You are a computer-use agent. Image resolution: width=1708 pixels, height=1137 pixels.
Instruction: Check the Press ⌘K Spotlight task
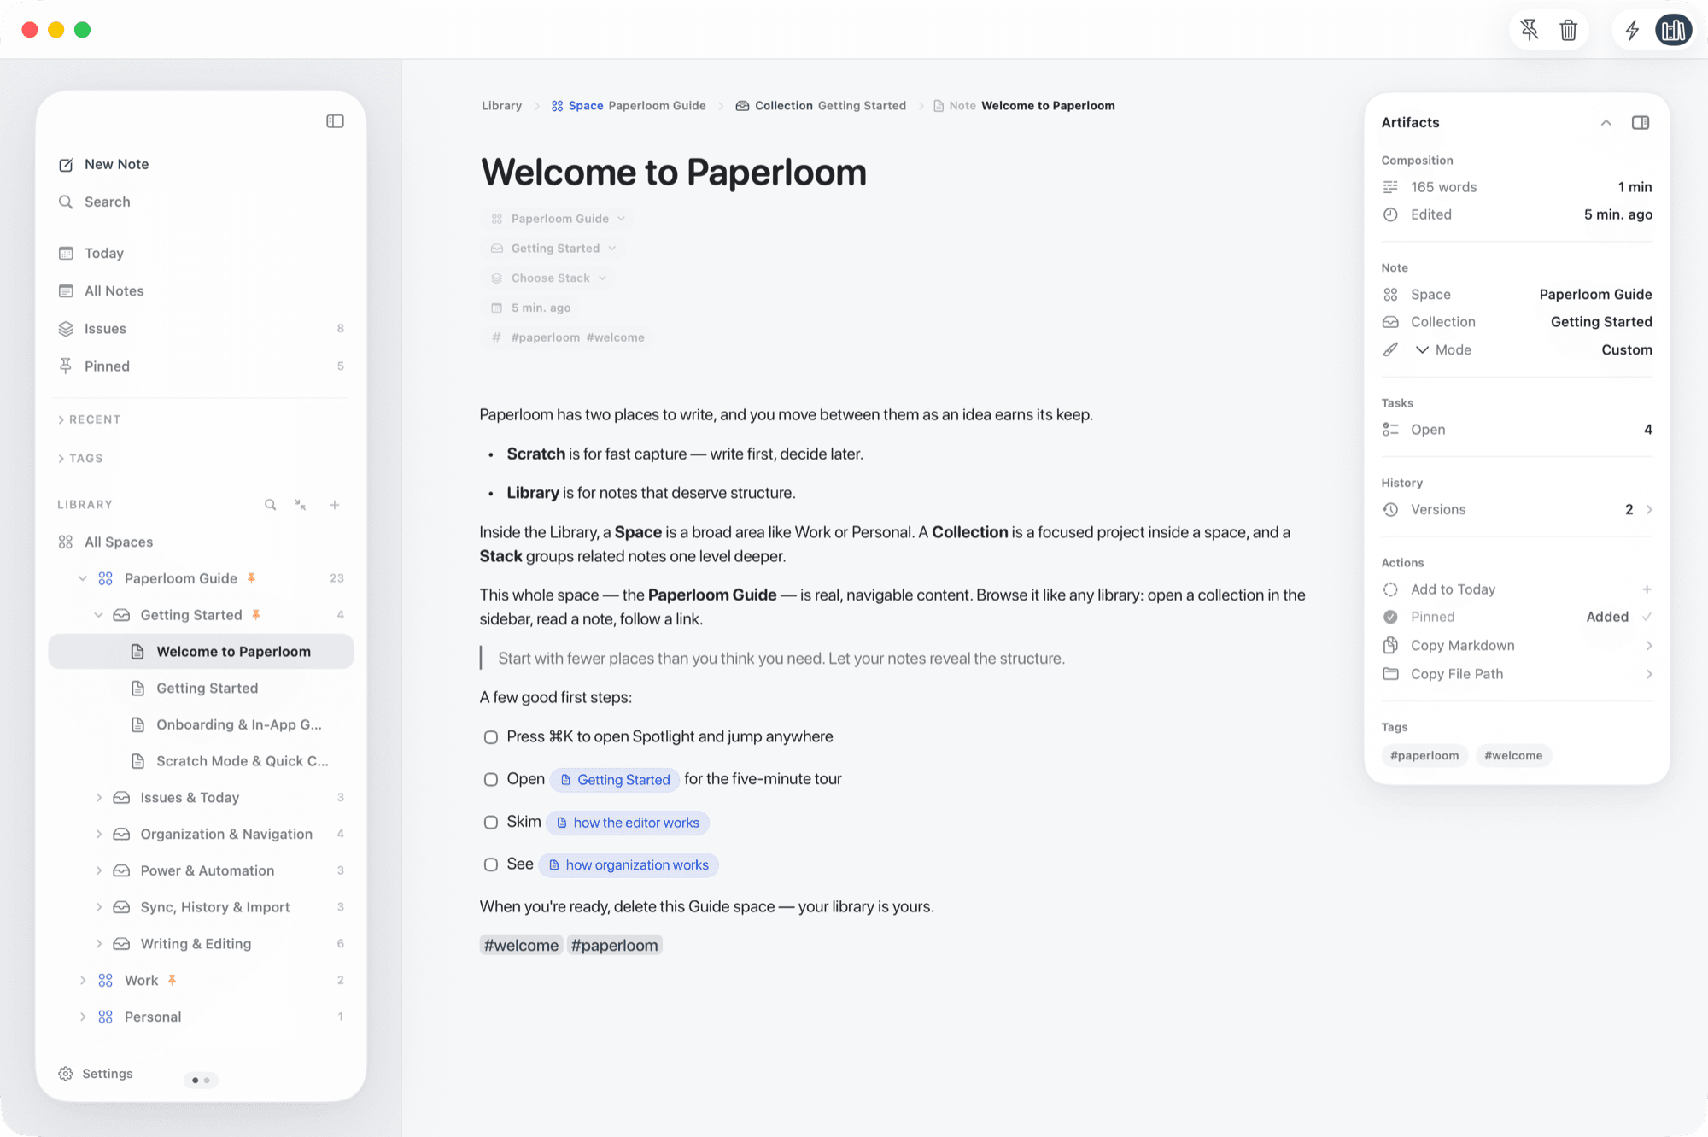click(491, 737)
